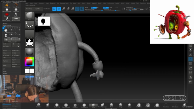Select the ClayBuildup brush
This screenshot has width=194, height=109.
click(x=57, y=105)
